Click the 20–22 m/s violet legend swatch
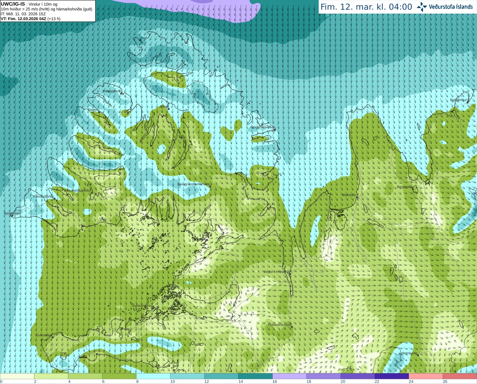The height and width of the screenshot is (384, 477). (x=358, y=376)
